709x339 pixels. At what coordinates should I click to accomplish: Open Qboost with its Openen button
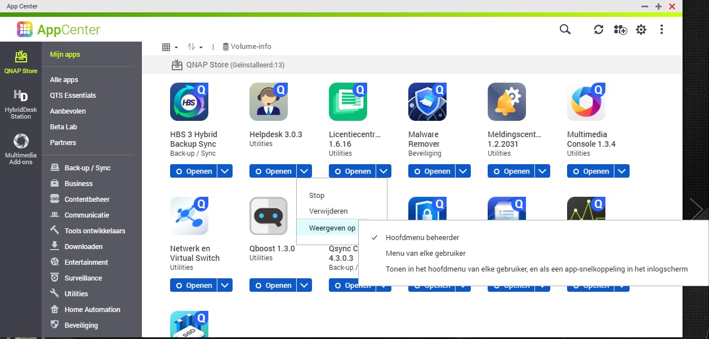click(x=273, y=285)
